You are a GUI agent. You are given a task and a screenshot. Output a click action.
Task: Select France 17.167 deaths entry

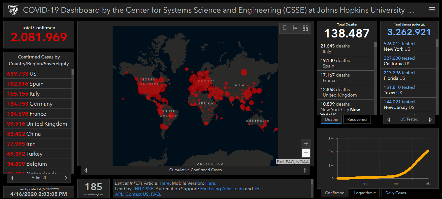coord(346,78)
